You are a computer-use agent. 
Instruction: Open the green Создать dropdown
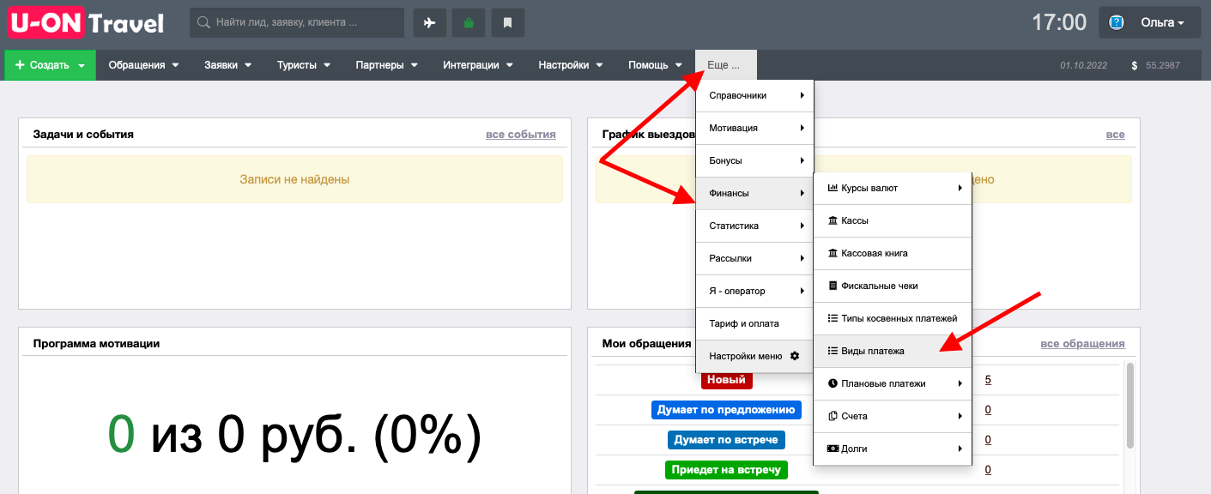[51, 65]
